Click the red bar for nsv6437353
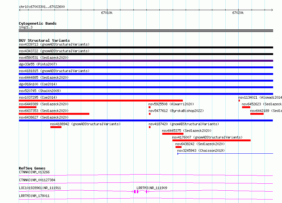 (x=54, y=114)
